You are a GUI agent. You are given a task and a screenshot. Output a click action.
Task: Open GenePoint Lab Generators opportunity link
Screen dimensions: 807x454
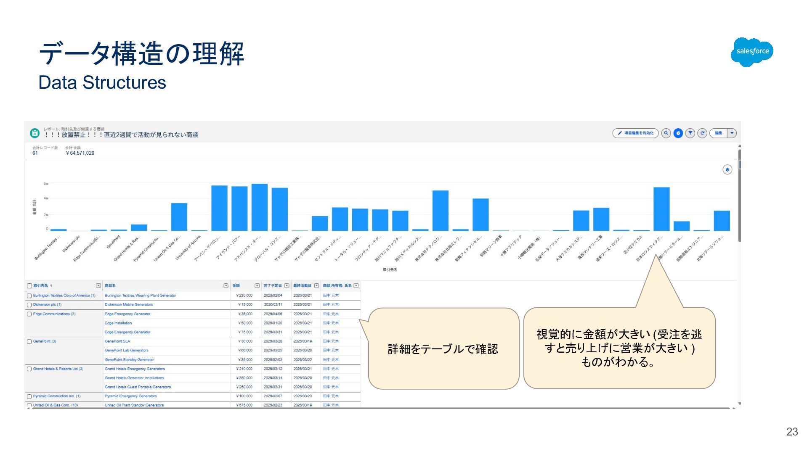[x=127, y=351]
